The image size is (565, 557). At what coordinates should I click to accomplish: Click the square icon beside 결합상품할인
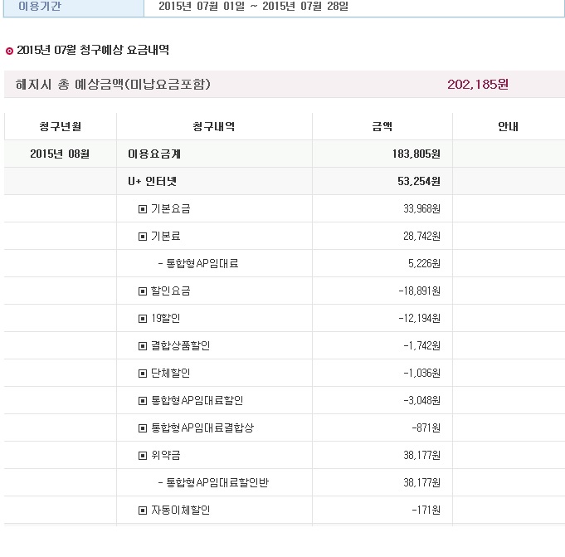pyautogui.click(x=143, y=346)
